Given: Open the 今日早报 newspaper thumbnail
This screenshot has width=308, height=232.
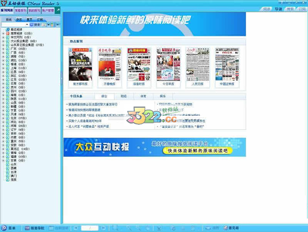Looking at the screenshot, I should tap(168, 65).
